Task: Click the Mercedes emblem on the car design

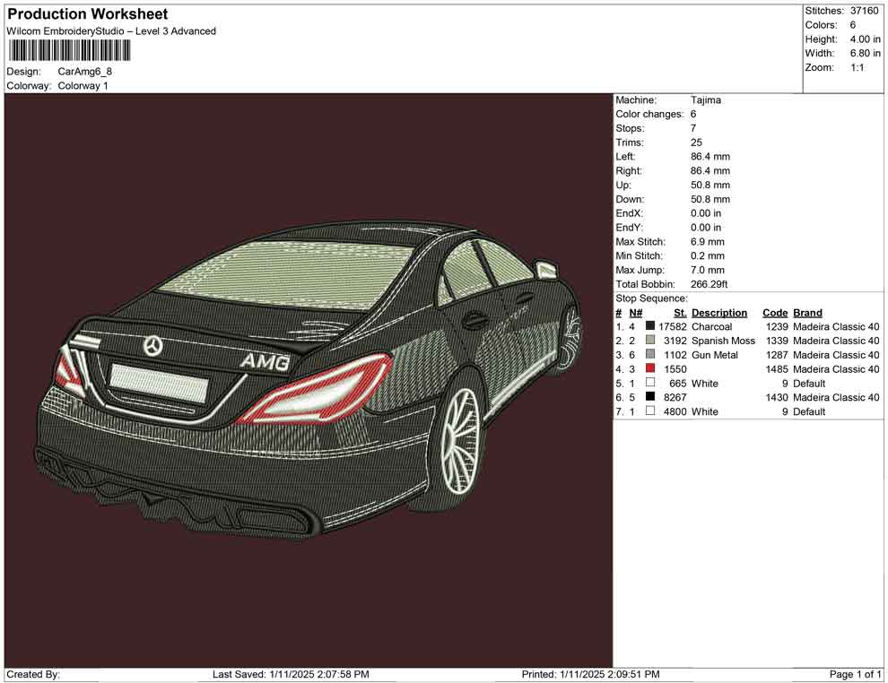Action: (x=152, y=344)
